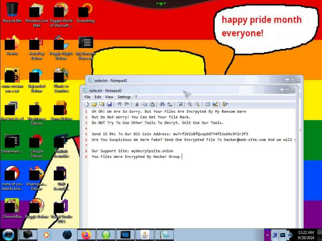322x241 pixels.
Task: Click the media player taskbar icon
Action: 47,235
